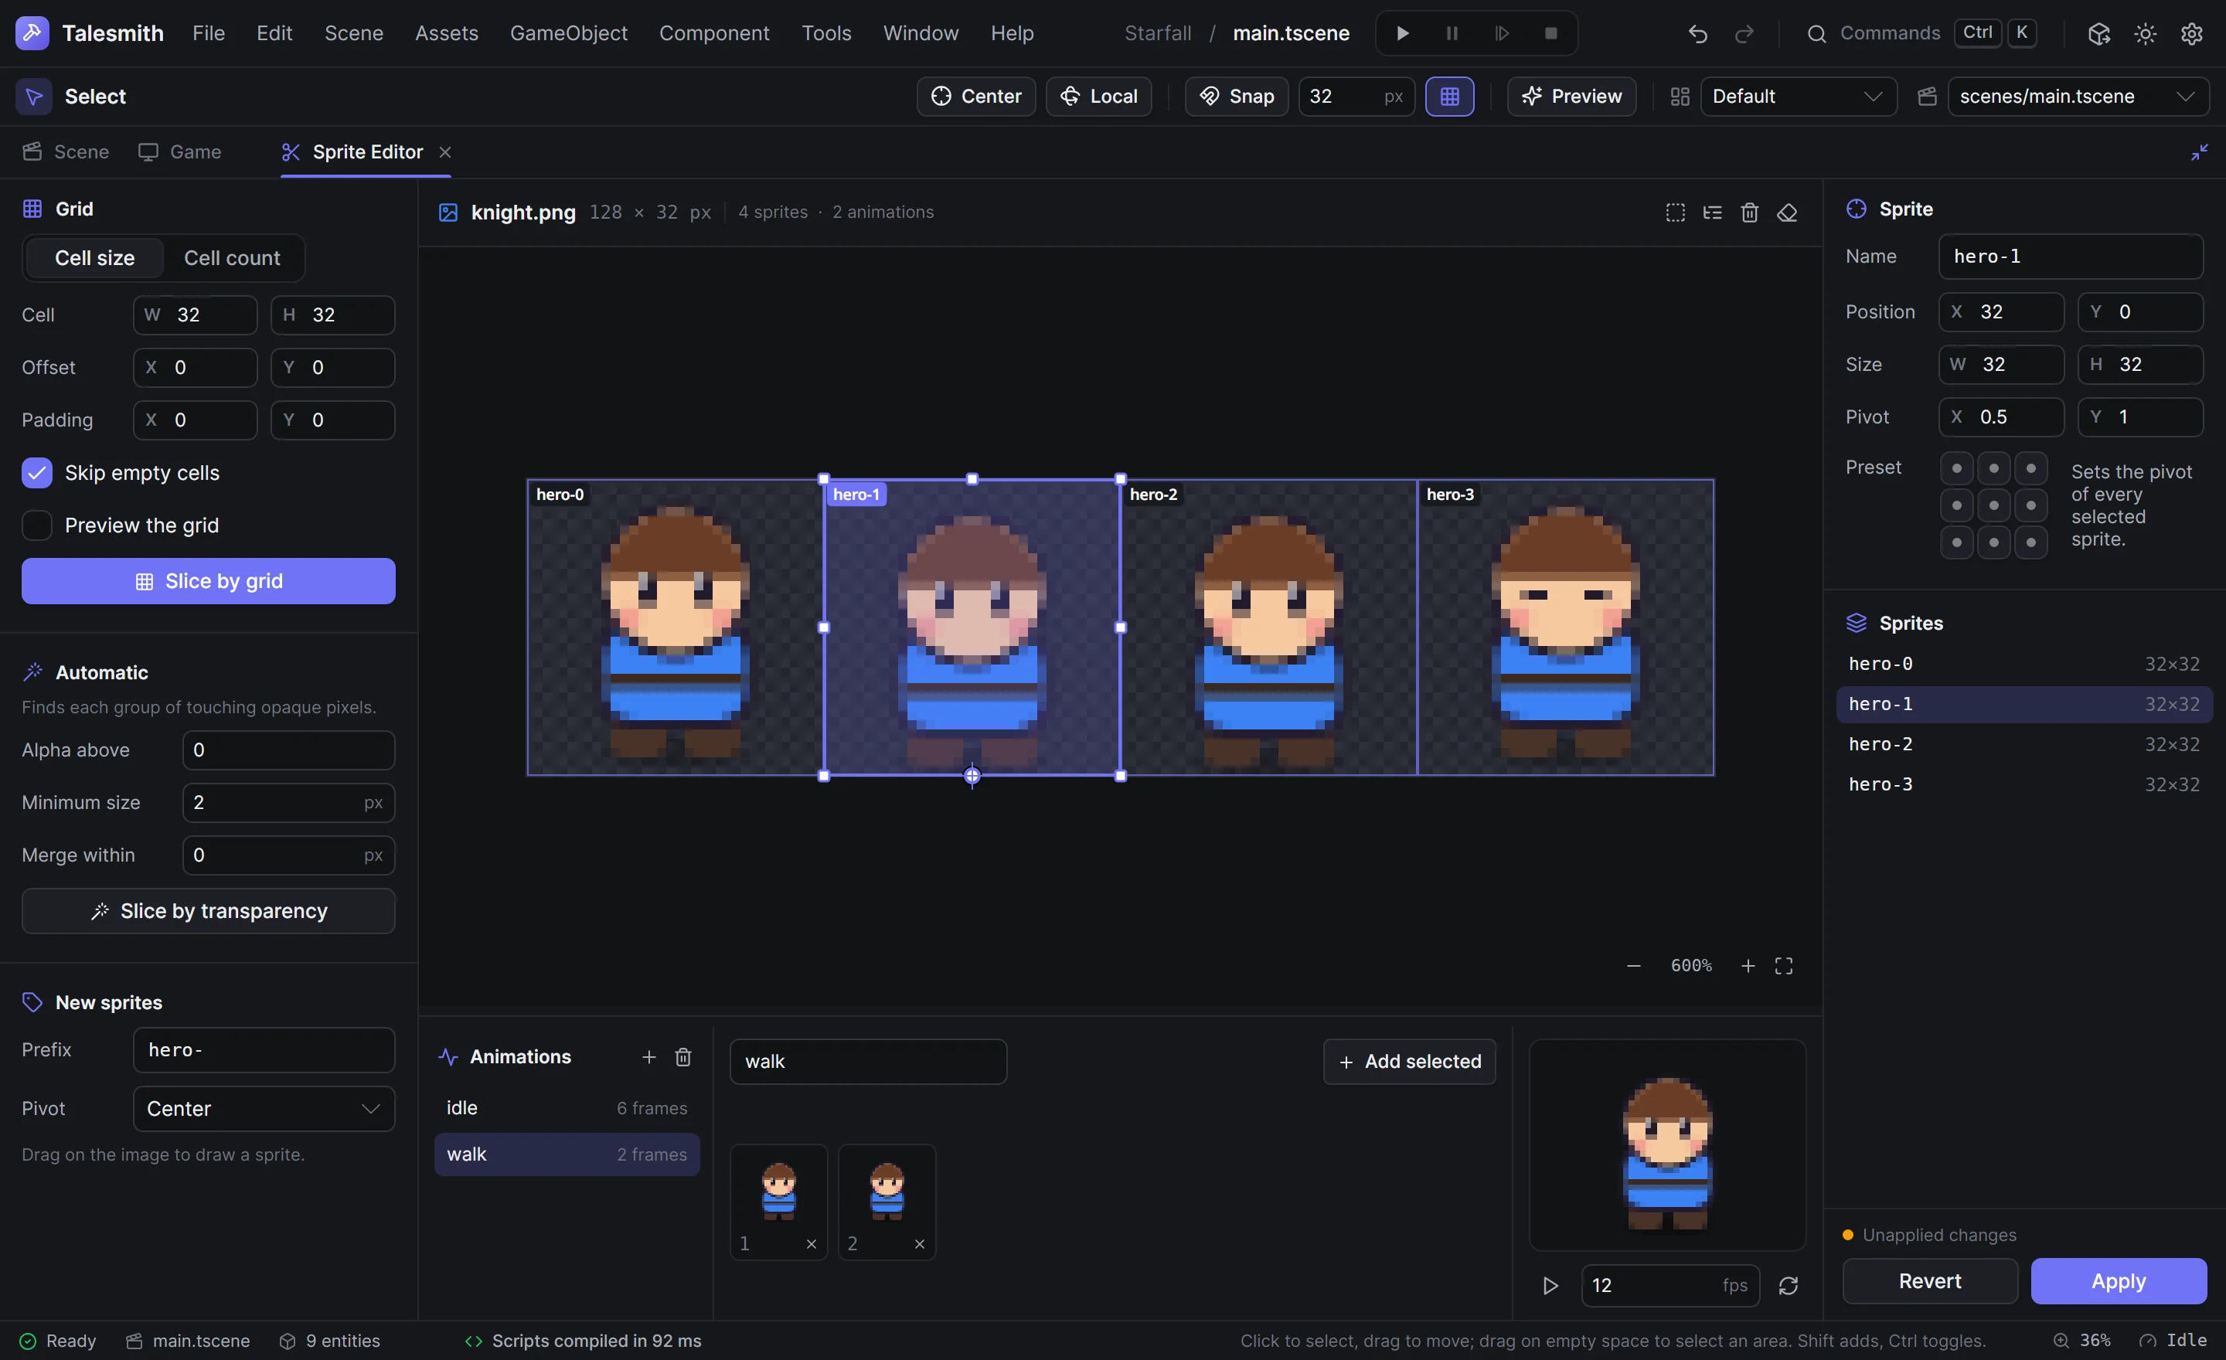Zoom out with the minus icon

point(1633,966)
